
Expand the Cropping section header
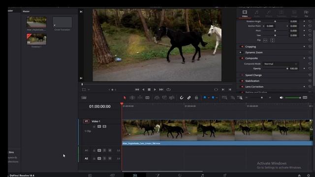[251, 47]
